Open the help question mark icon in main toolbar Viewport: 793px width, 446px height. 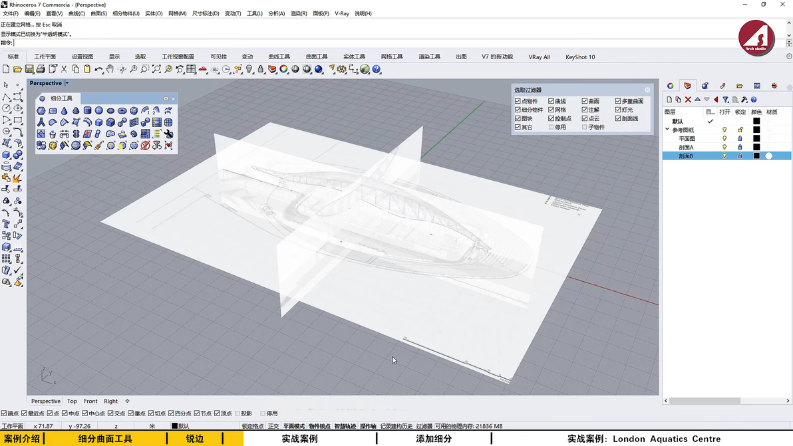coord(377,69)
